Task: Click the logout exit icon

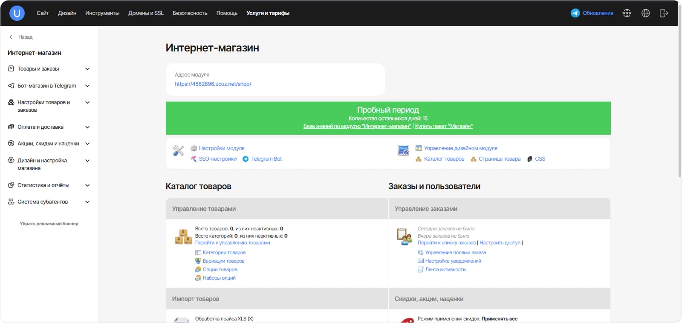Action: 664,13
